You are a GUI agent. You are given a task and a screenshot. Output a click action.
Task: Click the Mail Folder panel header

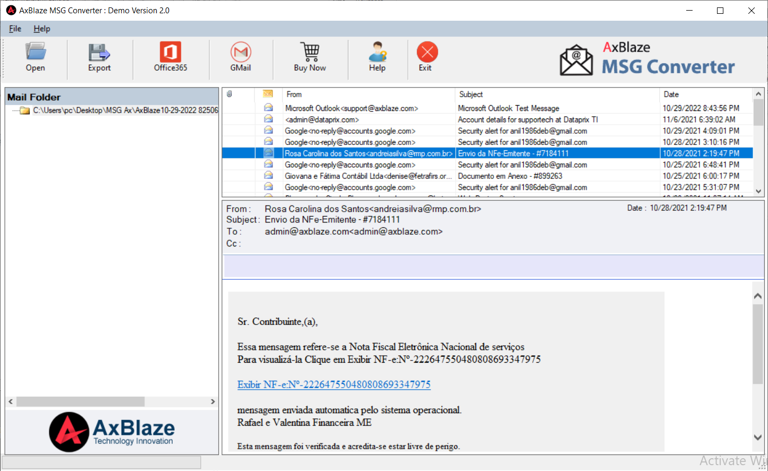[x=112, y=97]
